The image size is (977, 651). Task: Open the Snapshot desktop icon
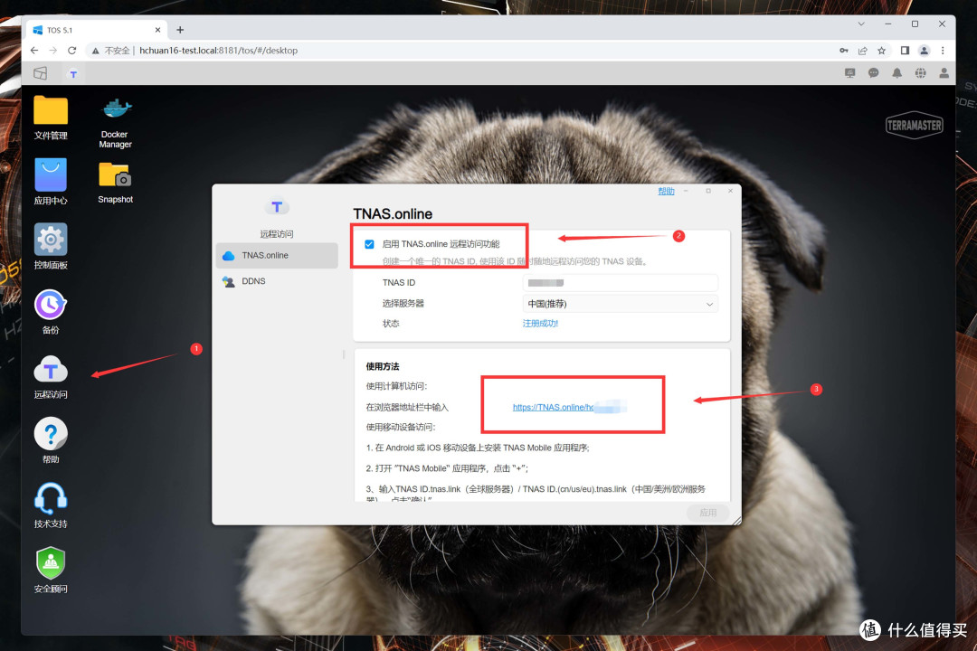(115, 175)
